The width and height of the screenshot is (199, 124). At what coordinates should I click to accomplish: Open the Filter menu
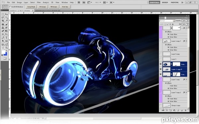tap(39, 2)
